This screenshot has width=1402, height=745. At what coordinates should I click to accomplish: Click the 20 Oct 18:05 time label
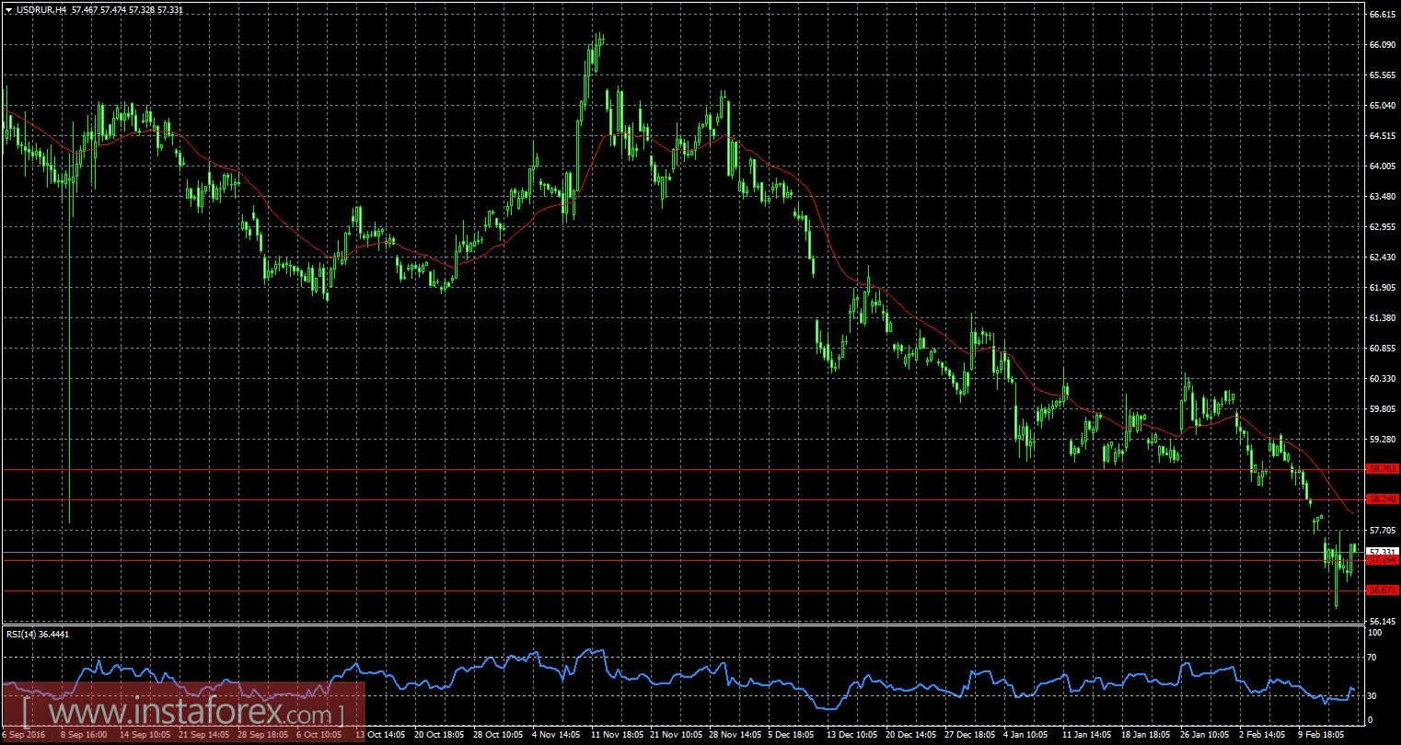[440, 736]
